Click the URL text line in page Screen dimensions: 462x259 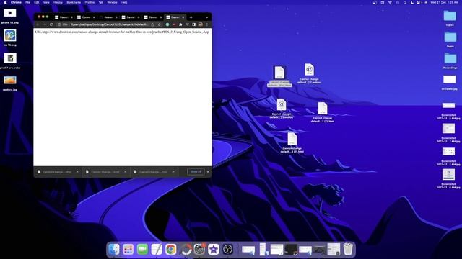pos(122,32)
